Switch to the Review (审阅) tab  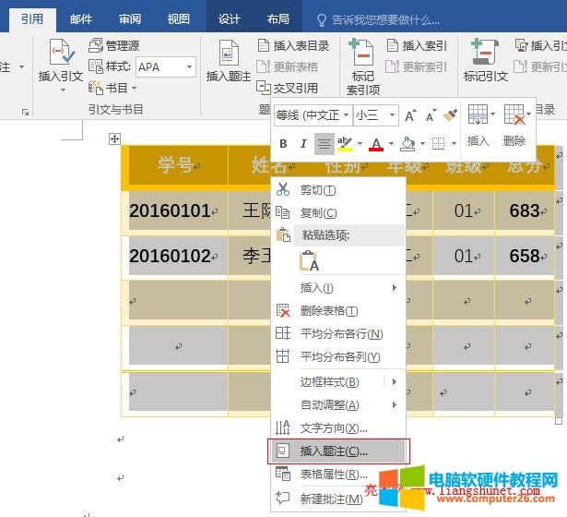point(130,18)
